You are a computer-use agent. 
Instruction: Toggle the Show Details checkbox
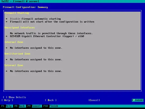coord(14,97)
